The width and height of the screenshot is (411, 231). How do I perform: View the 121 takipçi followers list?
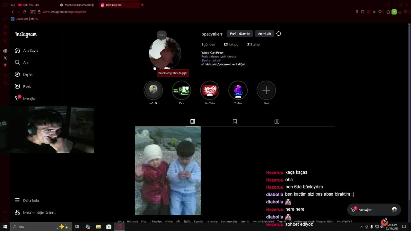click(231, 45)
